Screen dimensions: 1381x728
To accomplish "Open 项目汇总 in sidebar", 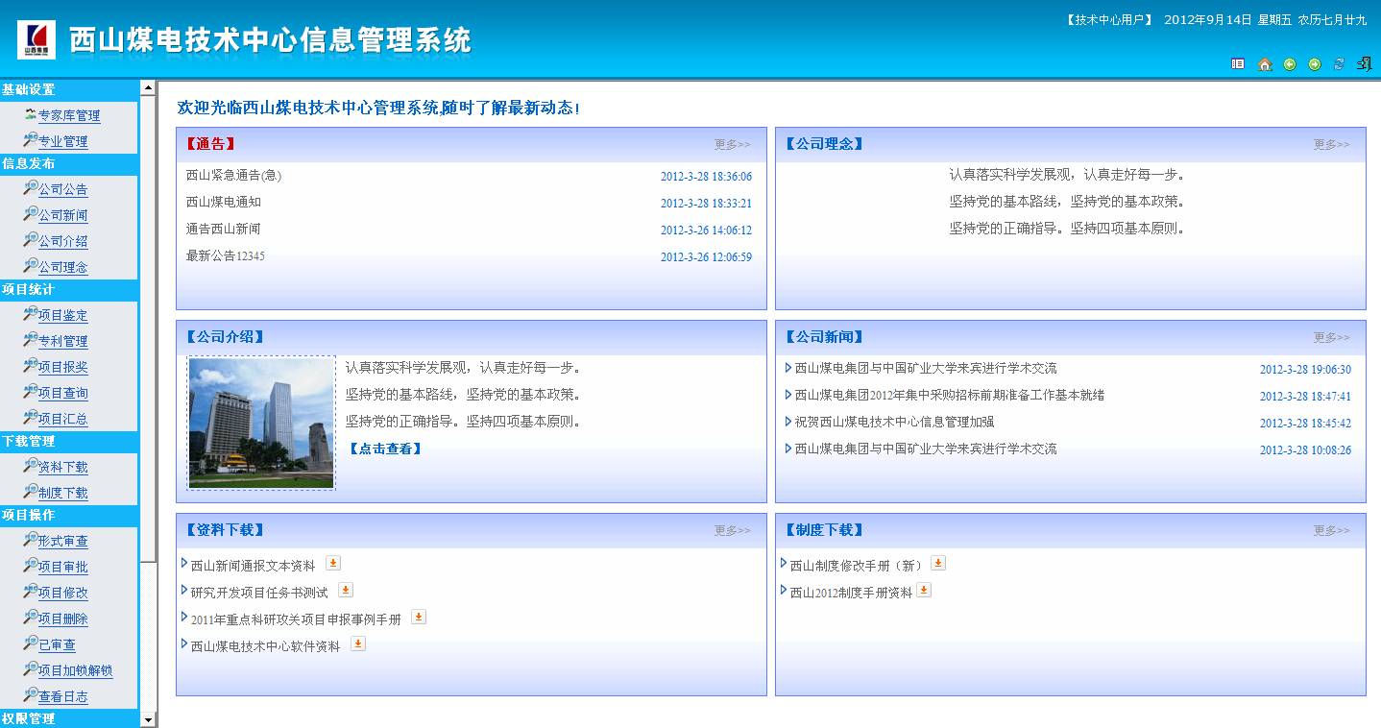I will click(62, 420).
